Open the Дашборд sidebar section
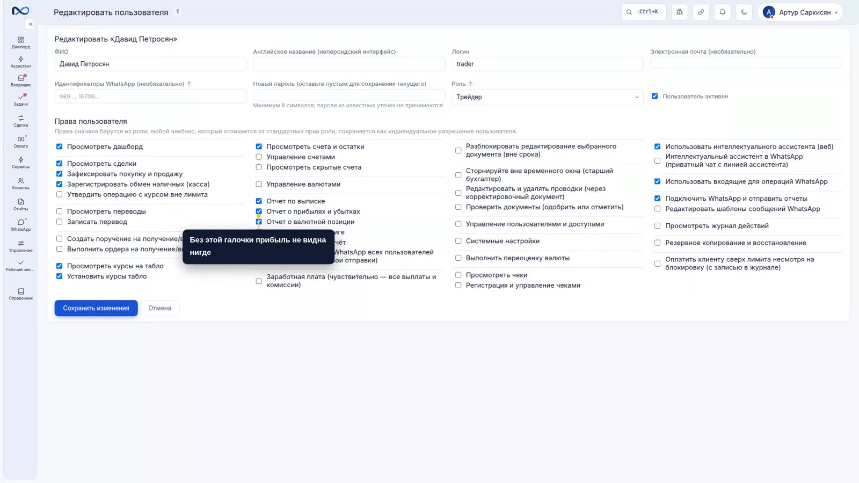This screenshot has width=859, height=483. (x=21, y=43)
